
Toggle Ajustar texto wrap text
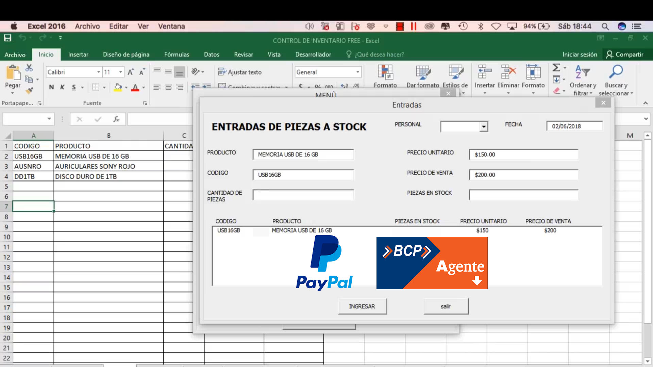click(240, 72)
